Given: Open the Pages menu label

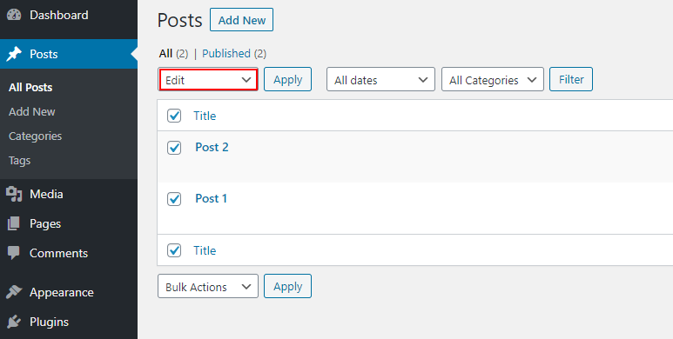Looking at the screenshot, I should (45, 223).
